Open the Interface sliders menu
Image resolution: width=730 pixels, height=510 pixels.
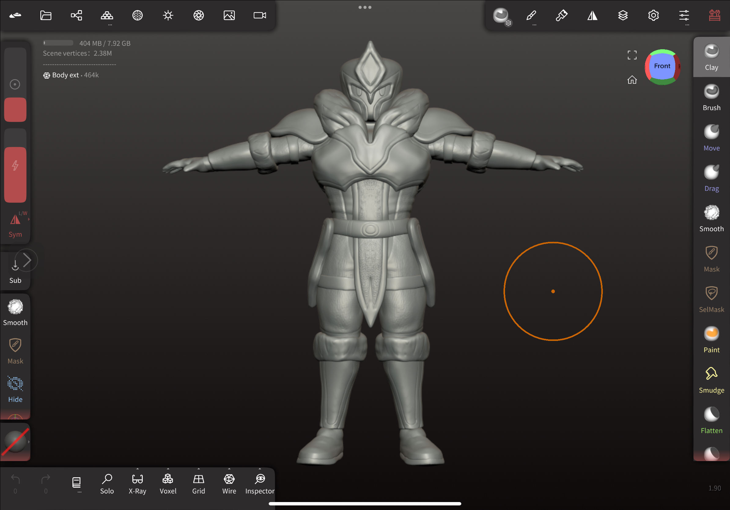(684, 15)
